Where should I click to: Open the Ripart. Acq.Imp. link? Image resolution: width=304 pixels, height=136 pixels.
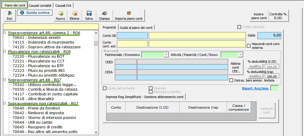coord(255,88)
